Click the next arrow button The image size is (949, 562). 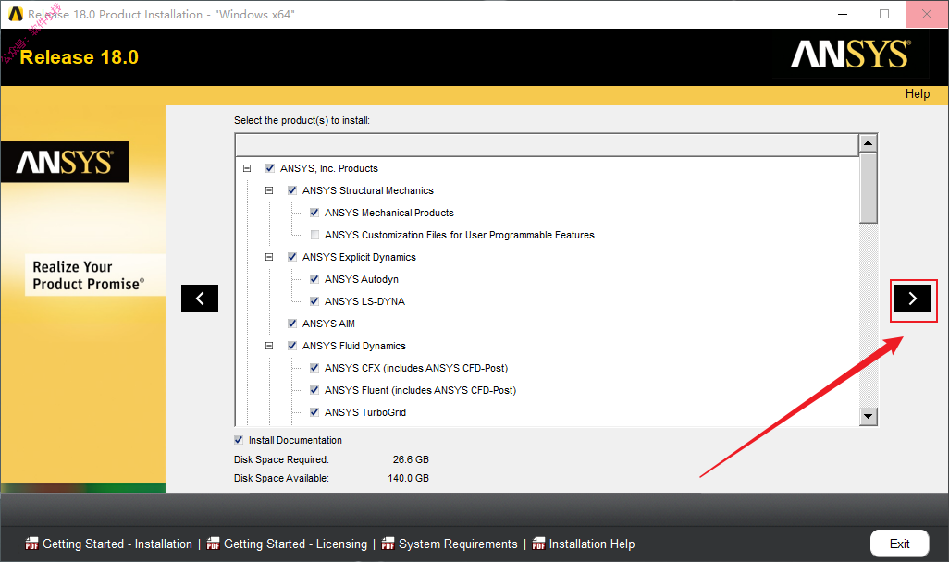(x=913, y=299)
